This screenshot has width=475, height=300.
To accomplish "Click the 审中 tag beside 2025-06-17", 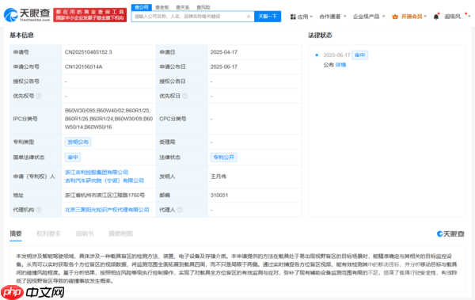I will click(360, 55).
